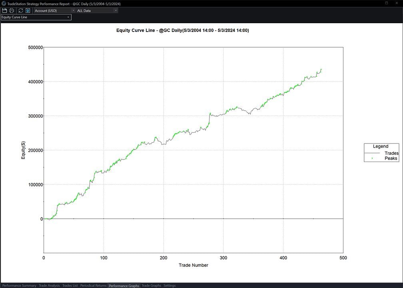Open the Trades List tab
Viewport: 403px width, 288px height.
70,286
